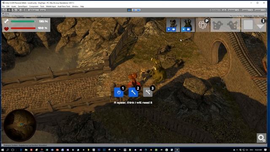Open the GameObject menu

pos(22,6)
